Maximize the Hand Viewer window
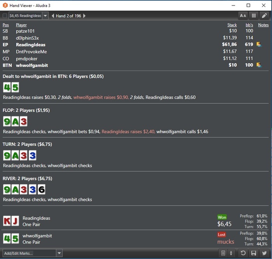272x259 pixels. pos(248,5)
